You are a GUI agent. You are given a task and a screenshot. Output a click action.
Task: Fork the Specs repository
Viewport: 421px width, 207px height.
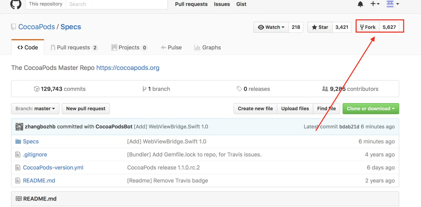click(x=368, y=27)
